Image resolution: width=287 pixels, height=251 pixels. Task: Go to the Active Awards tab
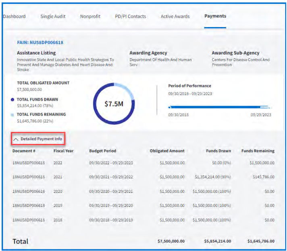(x=175, y=17)
